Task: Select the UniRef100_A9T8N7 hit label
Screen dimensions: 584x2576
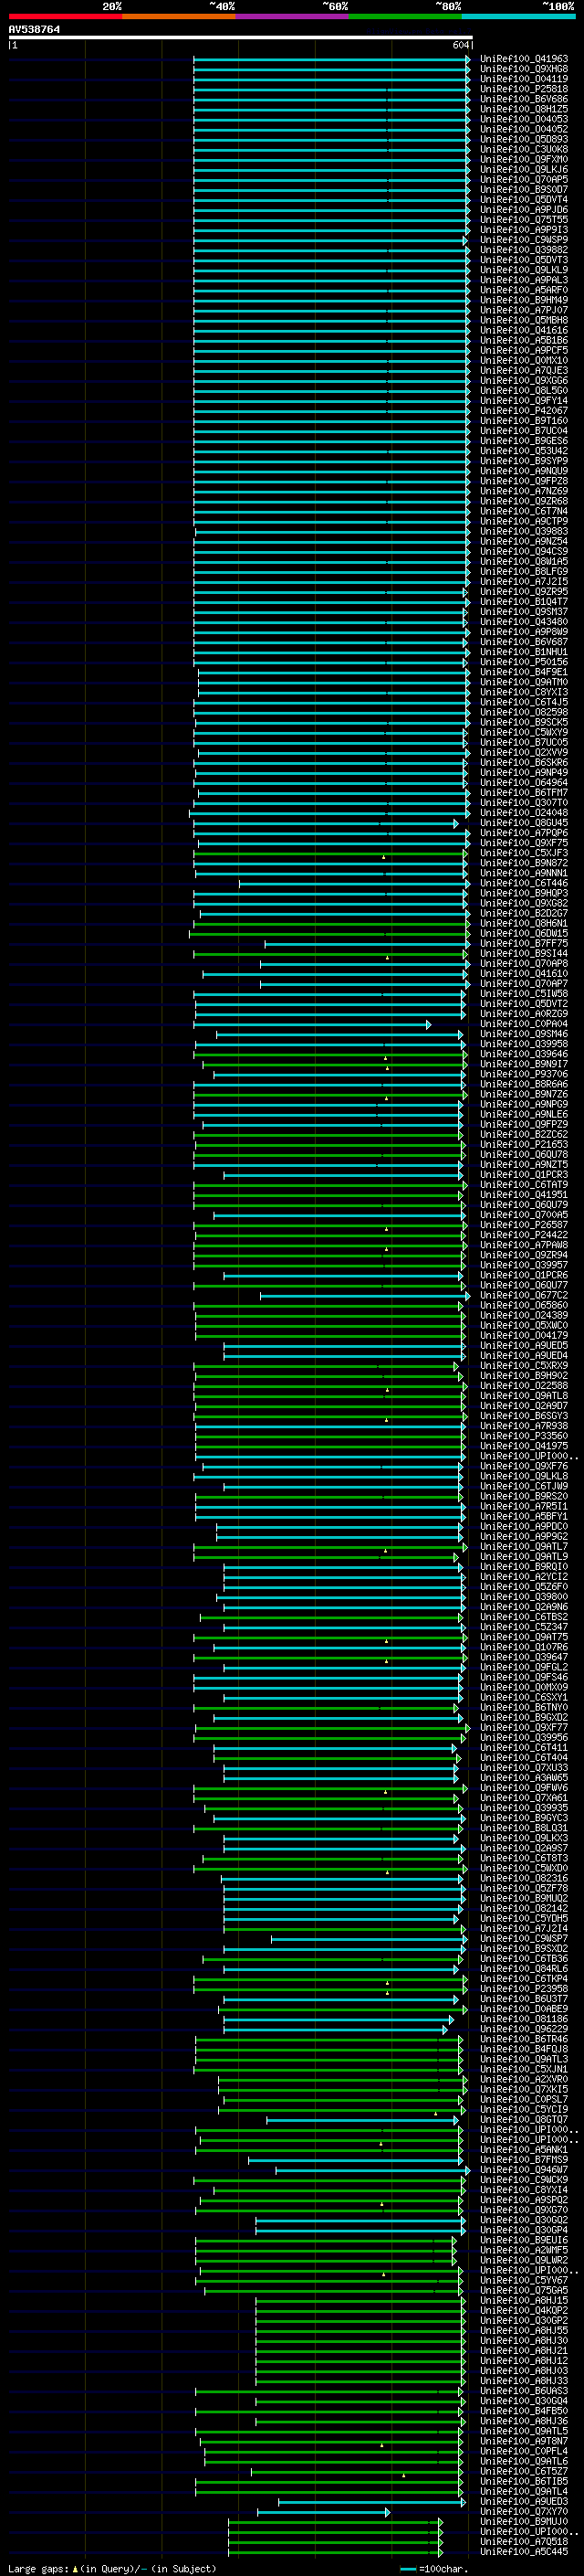Action: pos(524,2441)
